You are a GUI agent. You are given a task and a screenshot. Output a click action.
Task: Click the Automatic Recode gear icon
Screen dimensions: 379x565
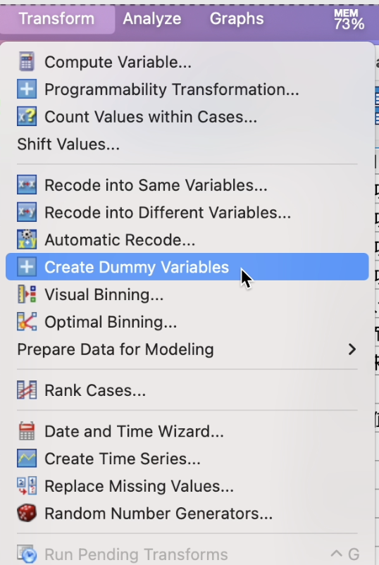click(x=26, y=240)
